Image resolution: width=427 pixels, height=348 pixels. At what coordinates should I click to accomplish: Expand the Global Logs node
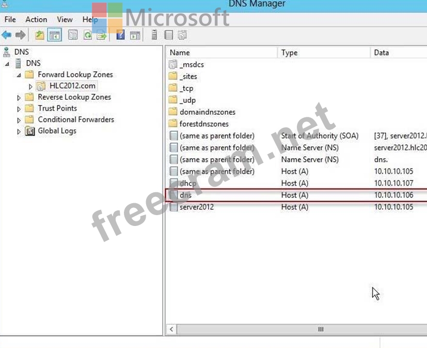(x=19, y=132)
